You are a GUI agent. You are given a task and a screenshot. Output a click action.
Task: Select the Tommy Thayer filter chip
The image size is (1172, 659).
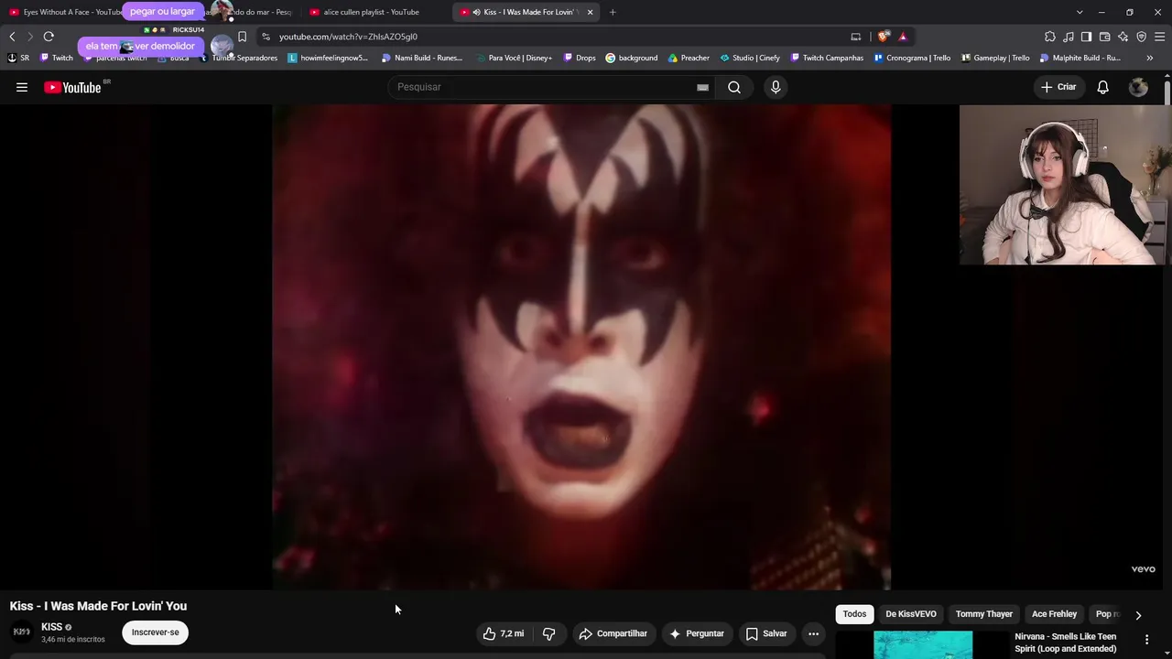point(984,614)
